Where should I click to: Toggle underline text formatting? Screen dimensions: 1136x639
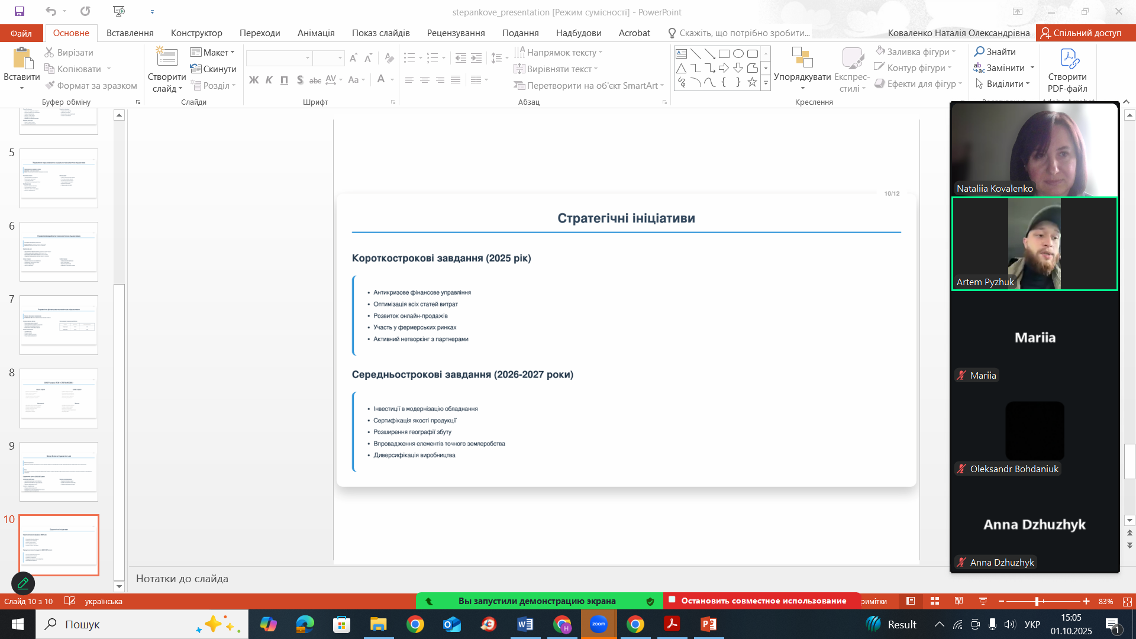[285, 80]
